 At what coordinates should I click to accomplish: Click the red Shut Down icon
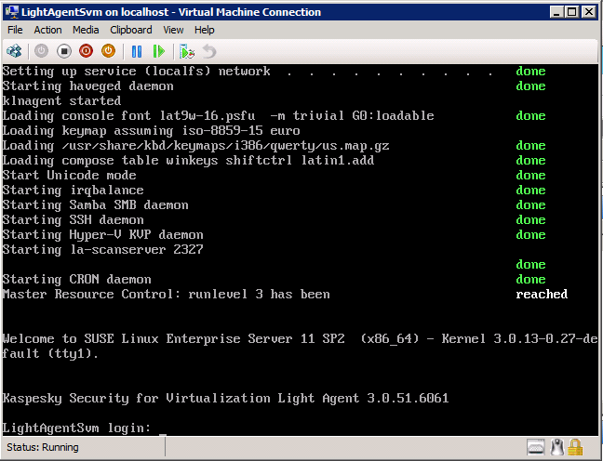86,51
